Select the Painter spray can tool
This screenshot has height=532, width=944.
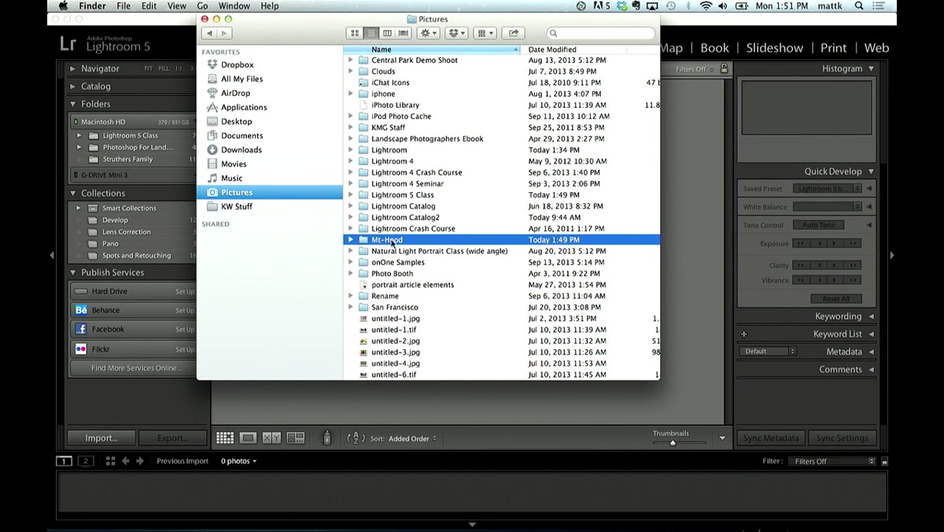point(327,438)
